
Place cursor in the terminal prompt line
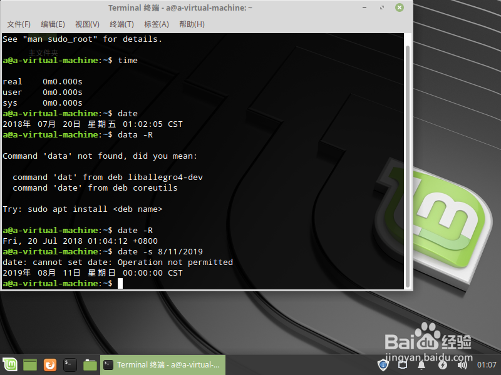tap(120, 283)
